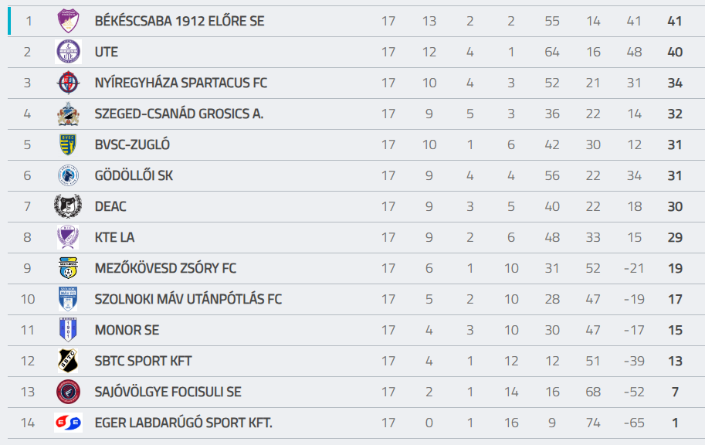
Task: Click the KTE LA purple crest
Action: [68, 237]
